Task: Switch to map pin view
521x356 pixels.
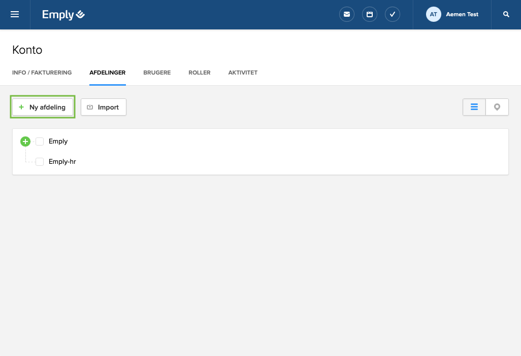Action: 497,107
